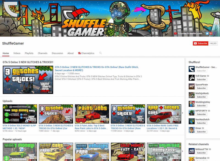The image size is (220, 161).
Task: Open popular Cars Free thumbnail
Action: coord(56,152)
